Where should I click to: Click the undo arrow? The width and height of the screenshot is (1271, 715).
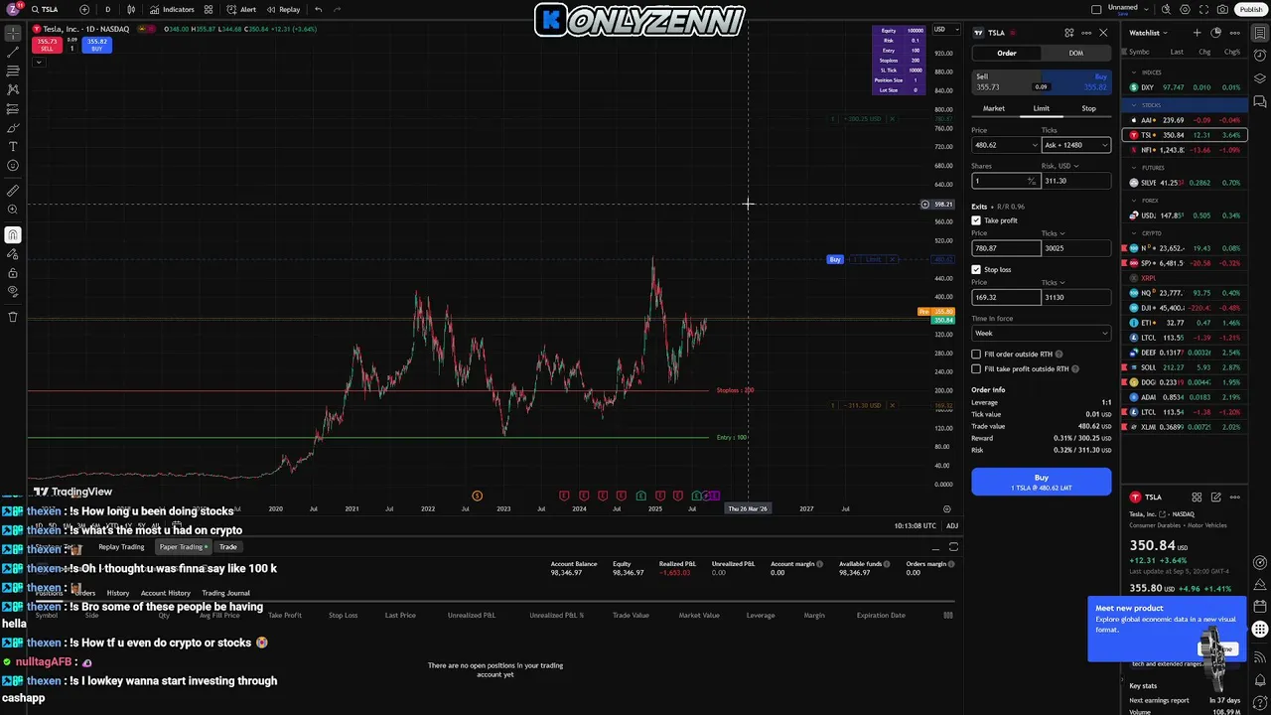coord(318,10)
